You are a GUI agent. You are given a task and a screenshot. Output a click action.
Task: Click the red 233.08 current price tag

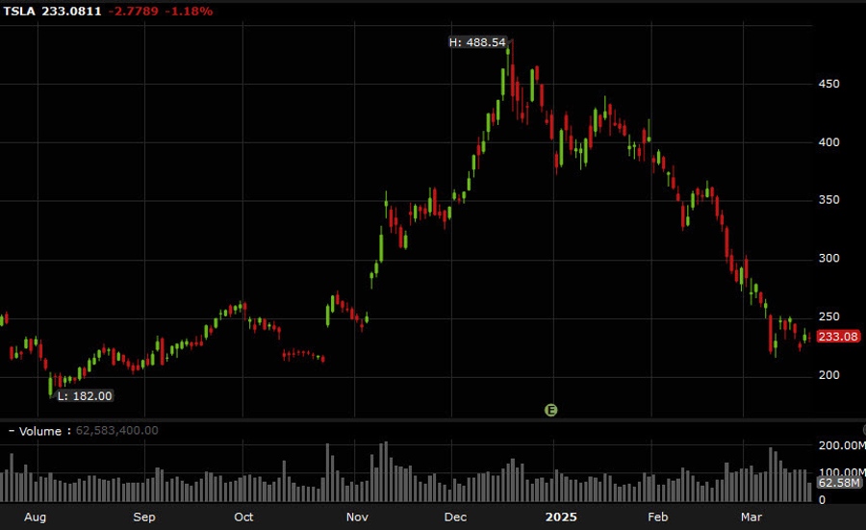838,337
